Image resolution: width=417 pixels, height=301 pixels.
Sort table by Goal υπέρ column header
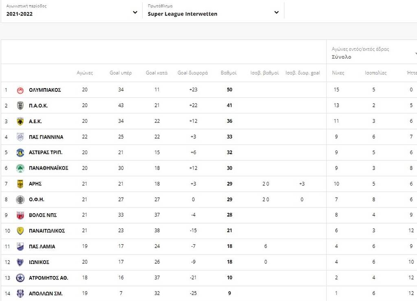121,73
